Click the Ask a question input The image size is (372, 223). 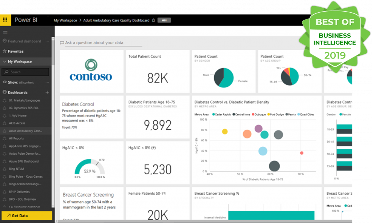click(104, 43)
